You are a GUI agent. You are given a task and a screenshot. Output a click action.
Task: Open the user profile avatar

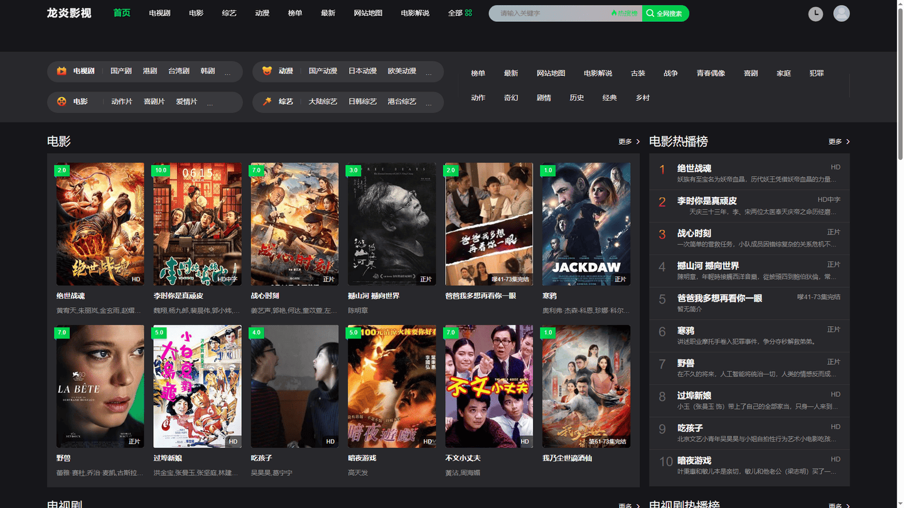[x=841, y=13]
